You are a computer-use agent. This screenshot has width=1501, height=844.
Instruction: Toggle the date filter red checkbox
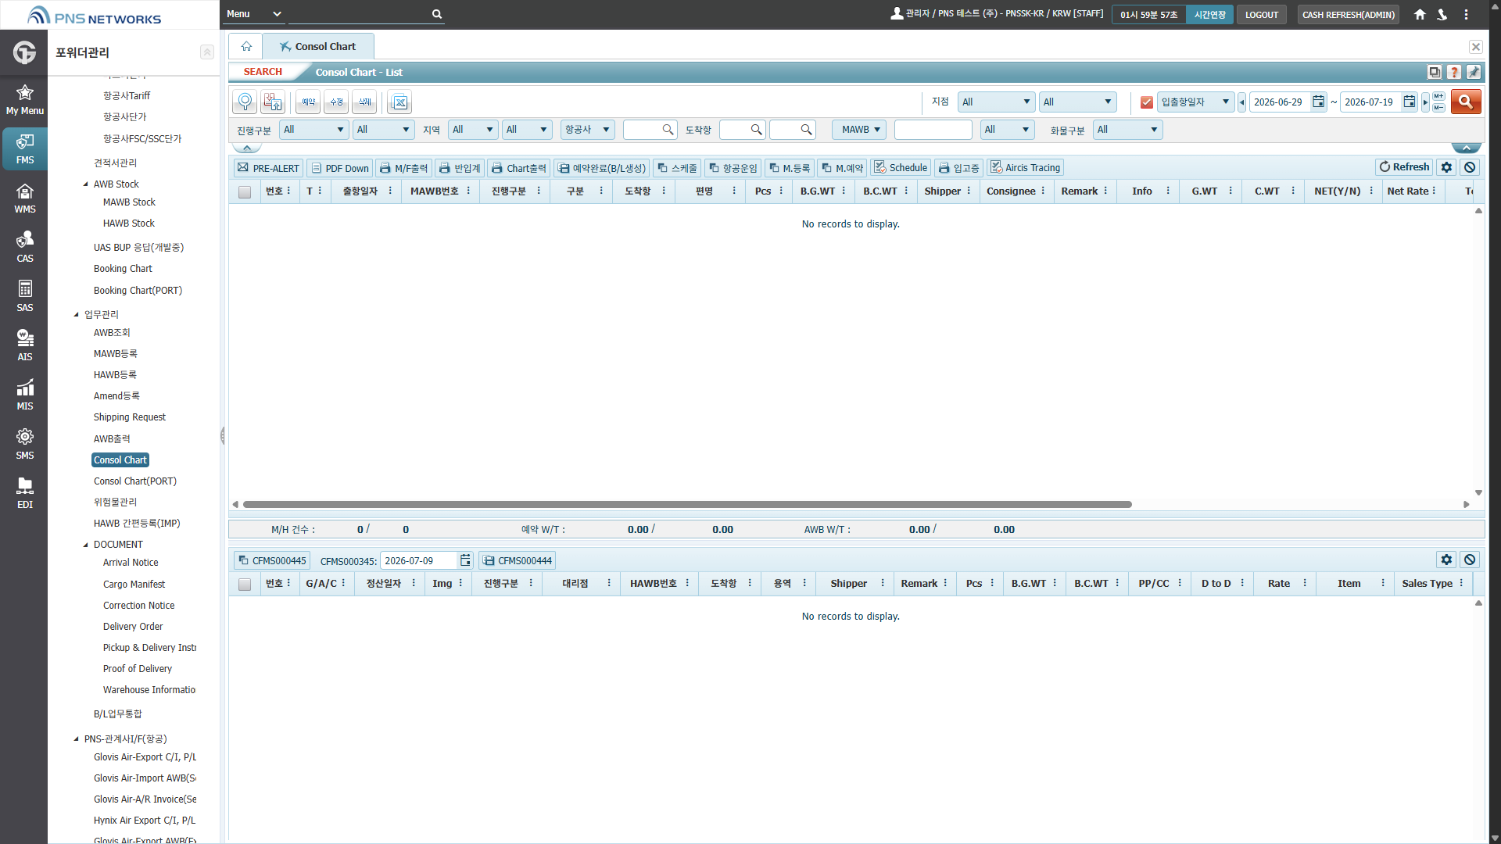click(1146, 102)
